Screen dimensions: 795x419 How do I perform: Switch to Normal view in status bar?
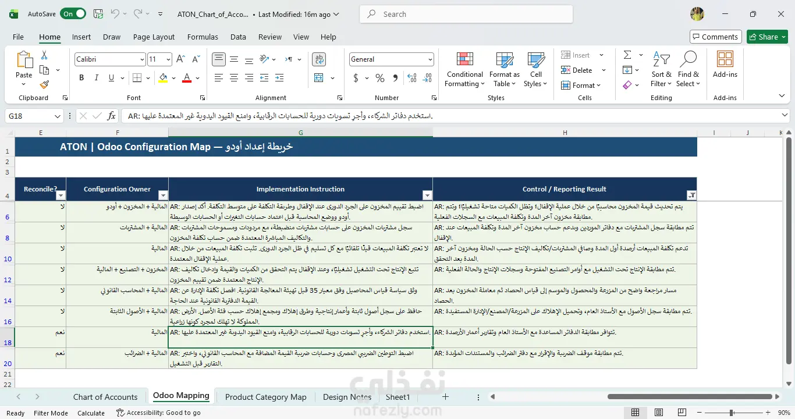[635, 413]
